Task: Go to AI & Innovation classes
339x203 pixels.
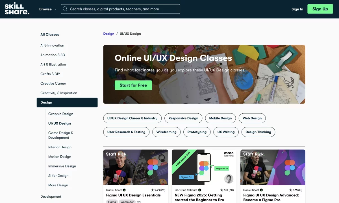Action: (52, 45)
